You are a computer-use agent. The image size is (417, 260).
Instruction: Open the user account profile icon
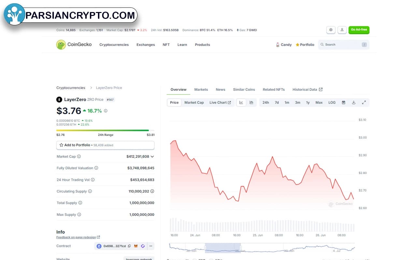pos(342,30)
